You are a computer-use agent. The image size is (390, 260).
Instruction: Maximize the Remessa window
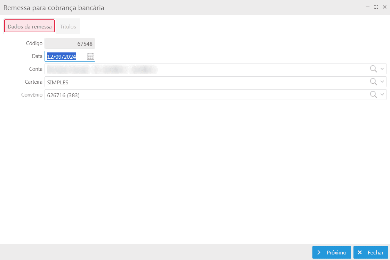point(376,7)
